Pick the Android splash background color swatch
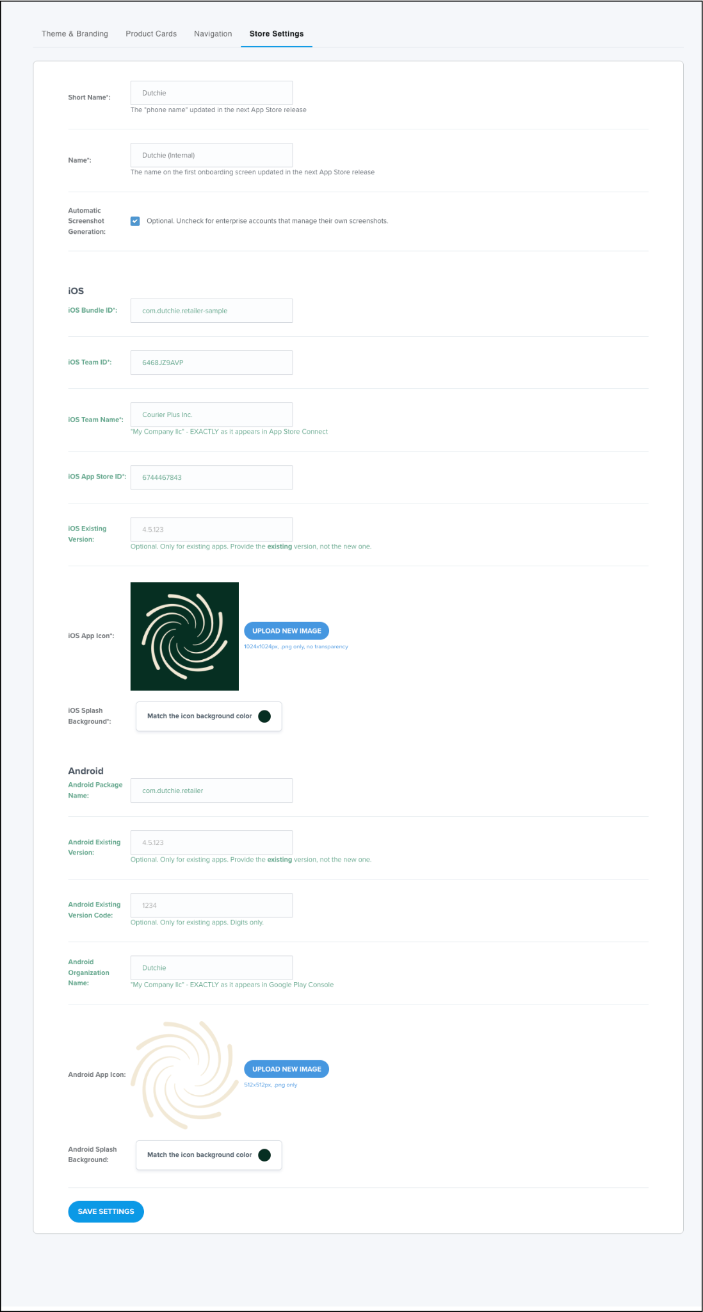The height and width of the screenshot is (1312, 703). (x=264, y=1155)
